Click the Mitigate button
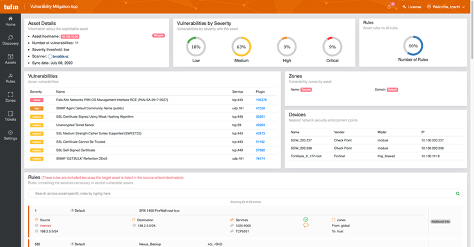 coord(158,35)
